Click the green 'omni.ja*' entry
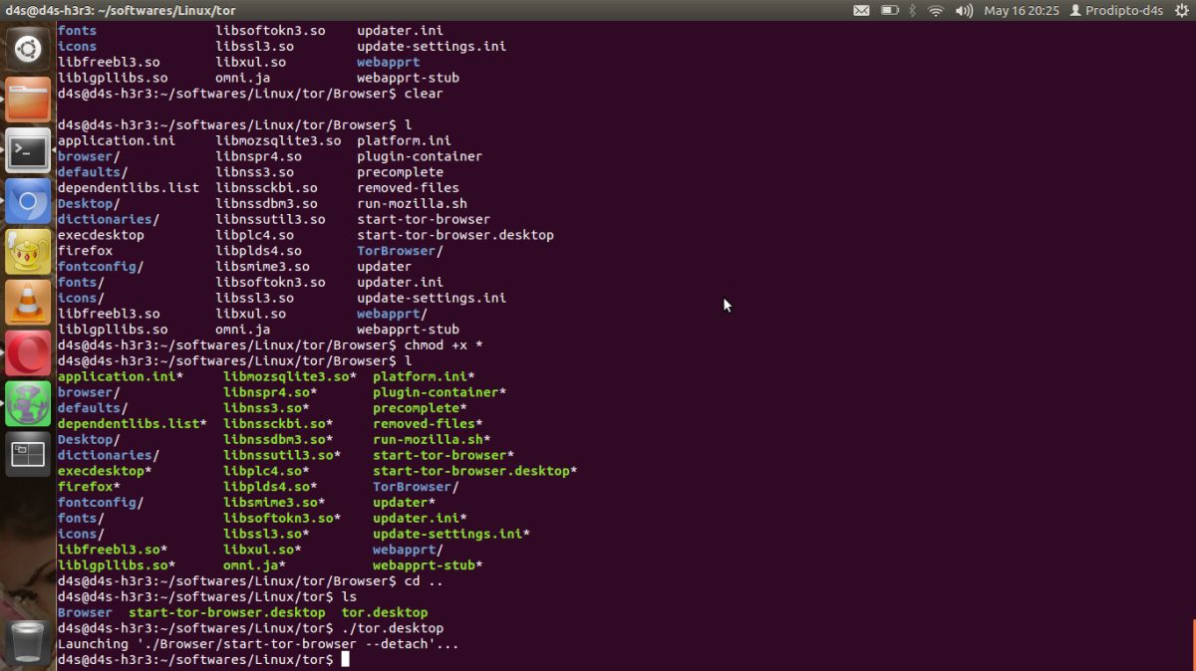 point(254,565)
